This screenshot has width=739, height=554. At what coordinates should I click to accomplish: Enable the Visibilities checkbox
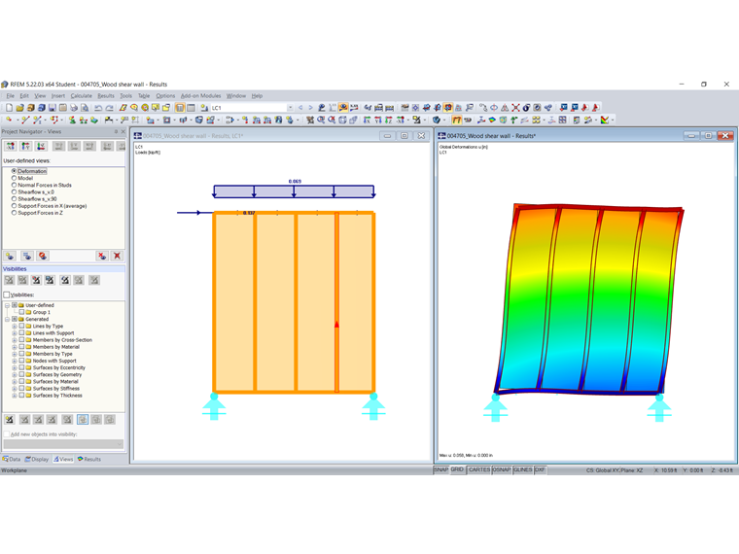pyautogui.click(x=7, y=294)
